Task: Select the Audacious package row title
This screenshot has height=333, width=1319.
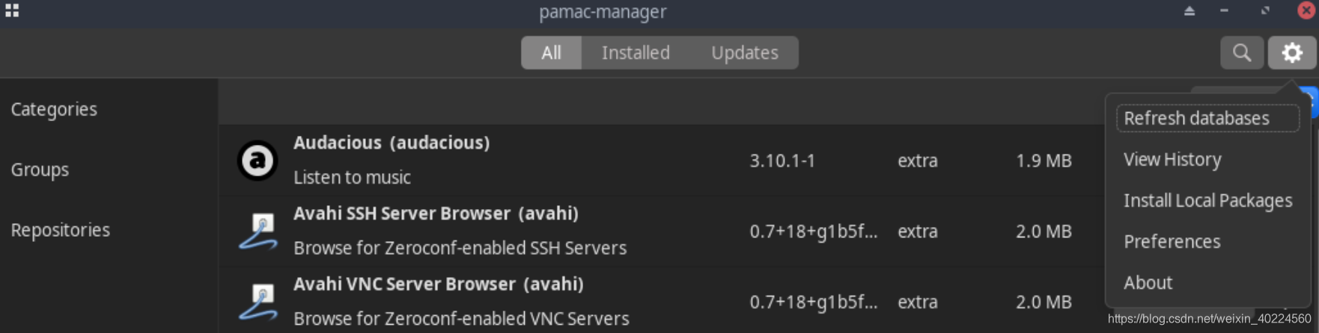Action: tap(392, 143)
